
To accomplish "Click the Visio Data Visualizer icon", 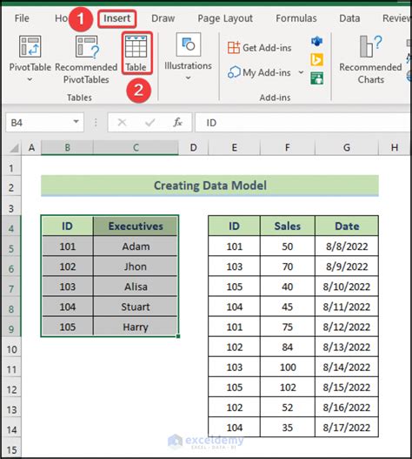I will click(316, 41).
